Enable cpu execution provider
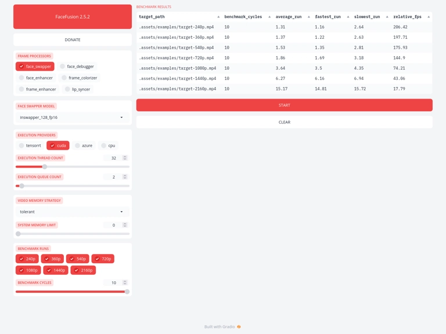446x334 pixels. click(x=108, y=146)
